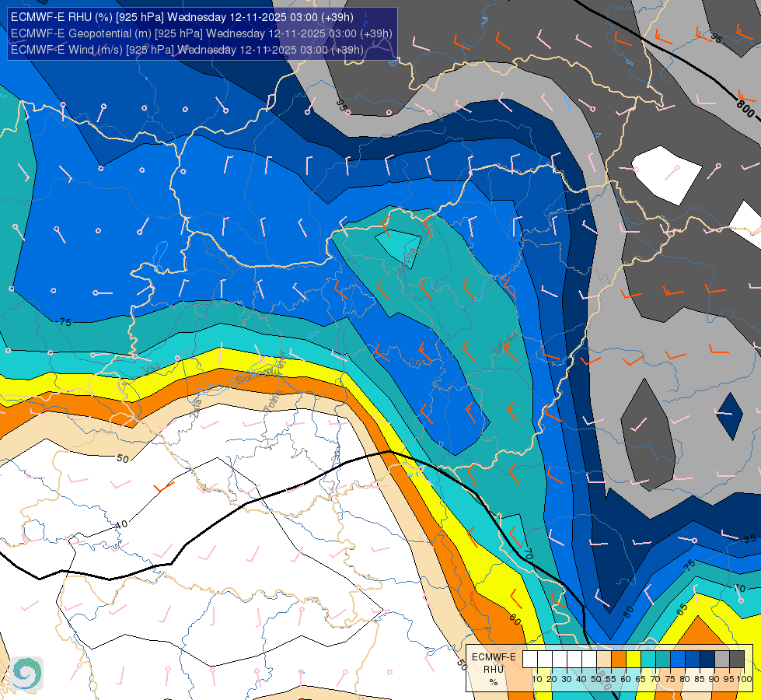Image resolution: width=761 pixels, height=700 pixels.
Task: Select the ECMWF-E RHU (%) title line
Action: [182, 17]
